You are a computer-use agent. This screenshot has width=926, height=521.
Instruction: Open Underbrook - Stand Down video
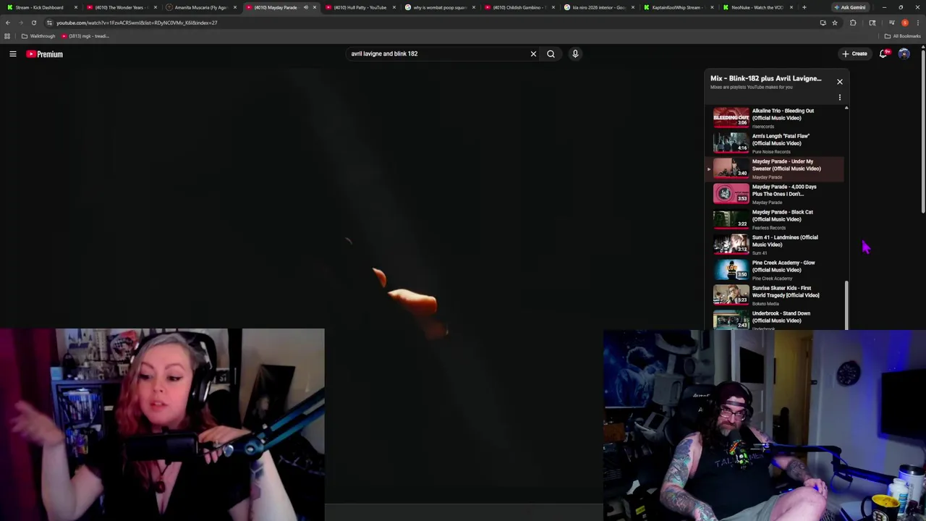pos(774,319)
